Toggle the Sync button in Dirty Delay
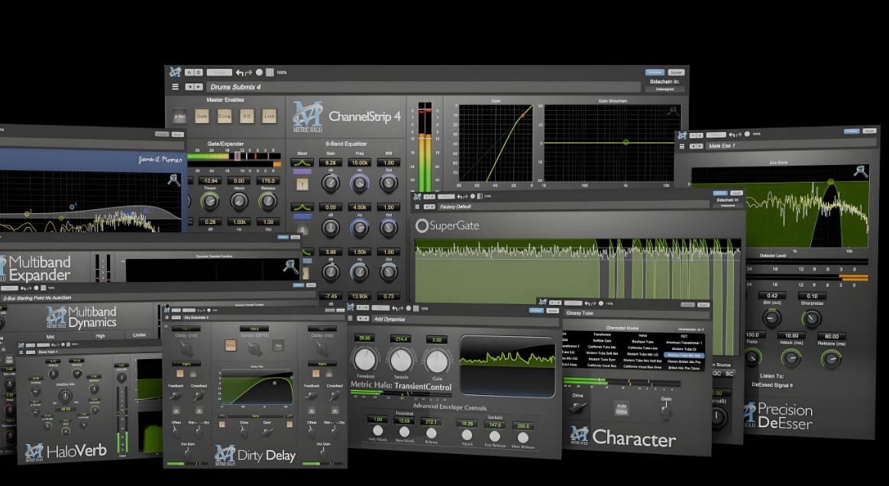 pyautogui.click(x=230, y=345)
